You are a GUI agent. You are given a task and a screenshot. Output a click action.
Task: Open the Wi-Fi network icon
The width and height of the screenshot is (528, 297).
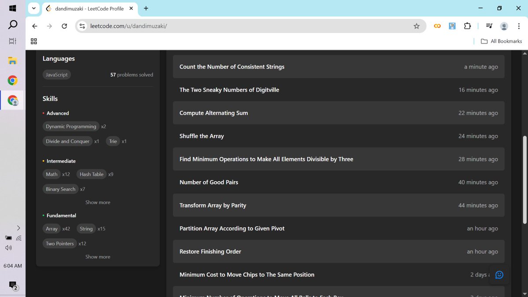click(18, 238)
